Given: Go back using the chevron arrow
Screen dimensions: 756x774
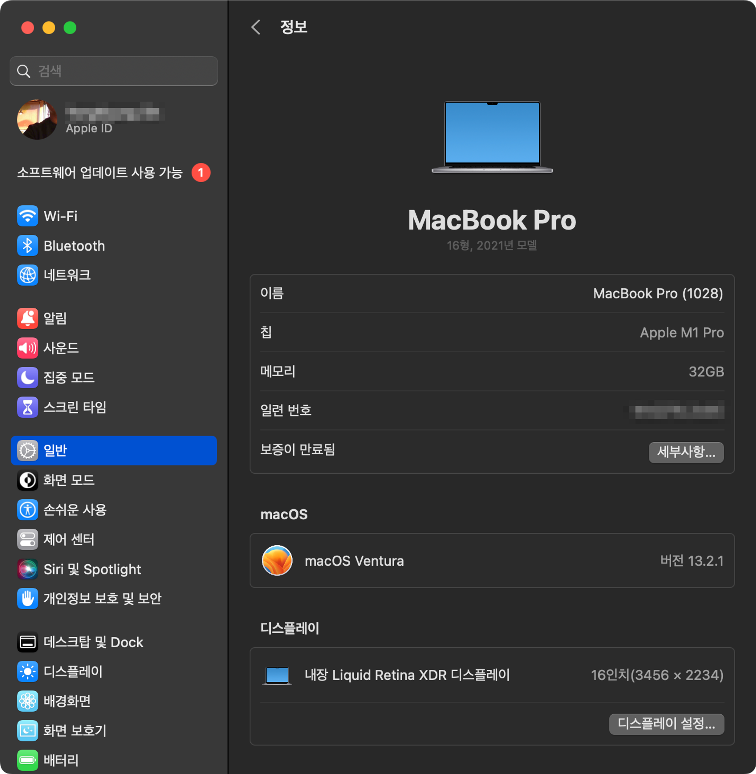Looking at the screenshot, I should (x=256, y=27).
